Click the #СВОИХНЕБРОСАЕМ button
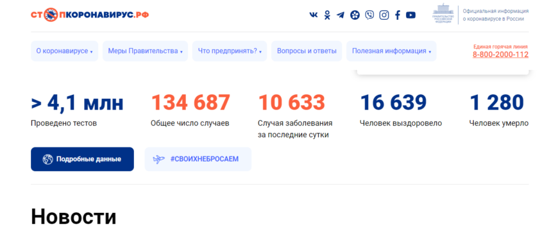 tap(198, 159)
